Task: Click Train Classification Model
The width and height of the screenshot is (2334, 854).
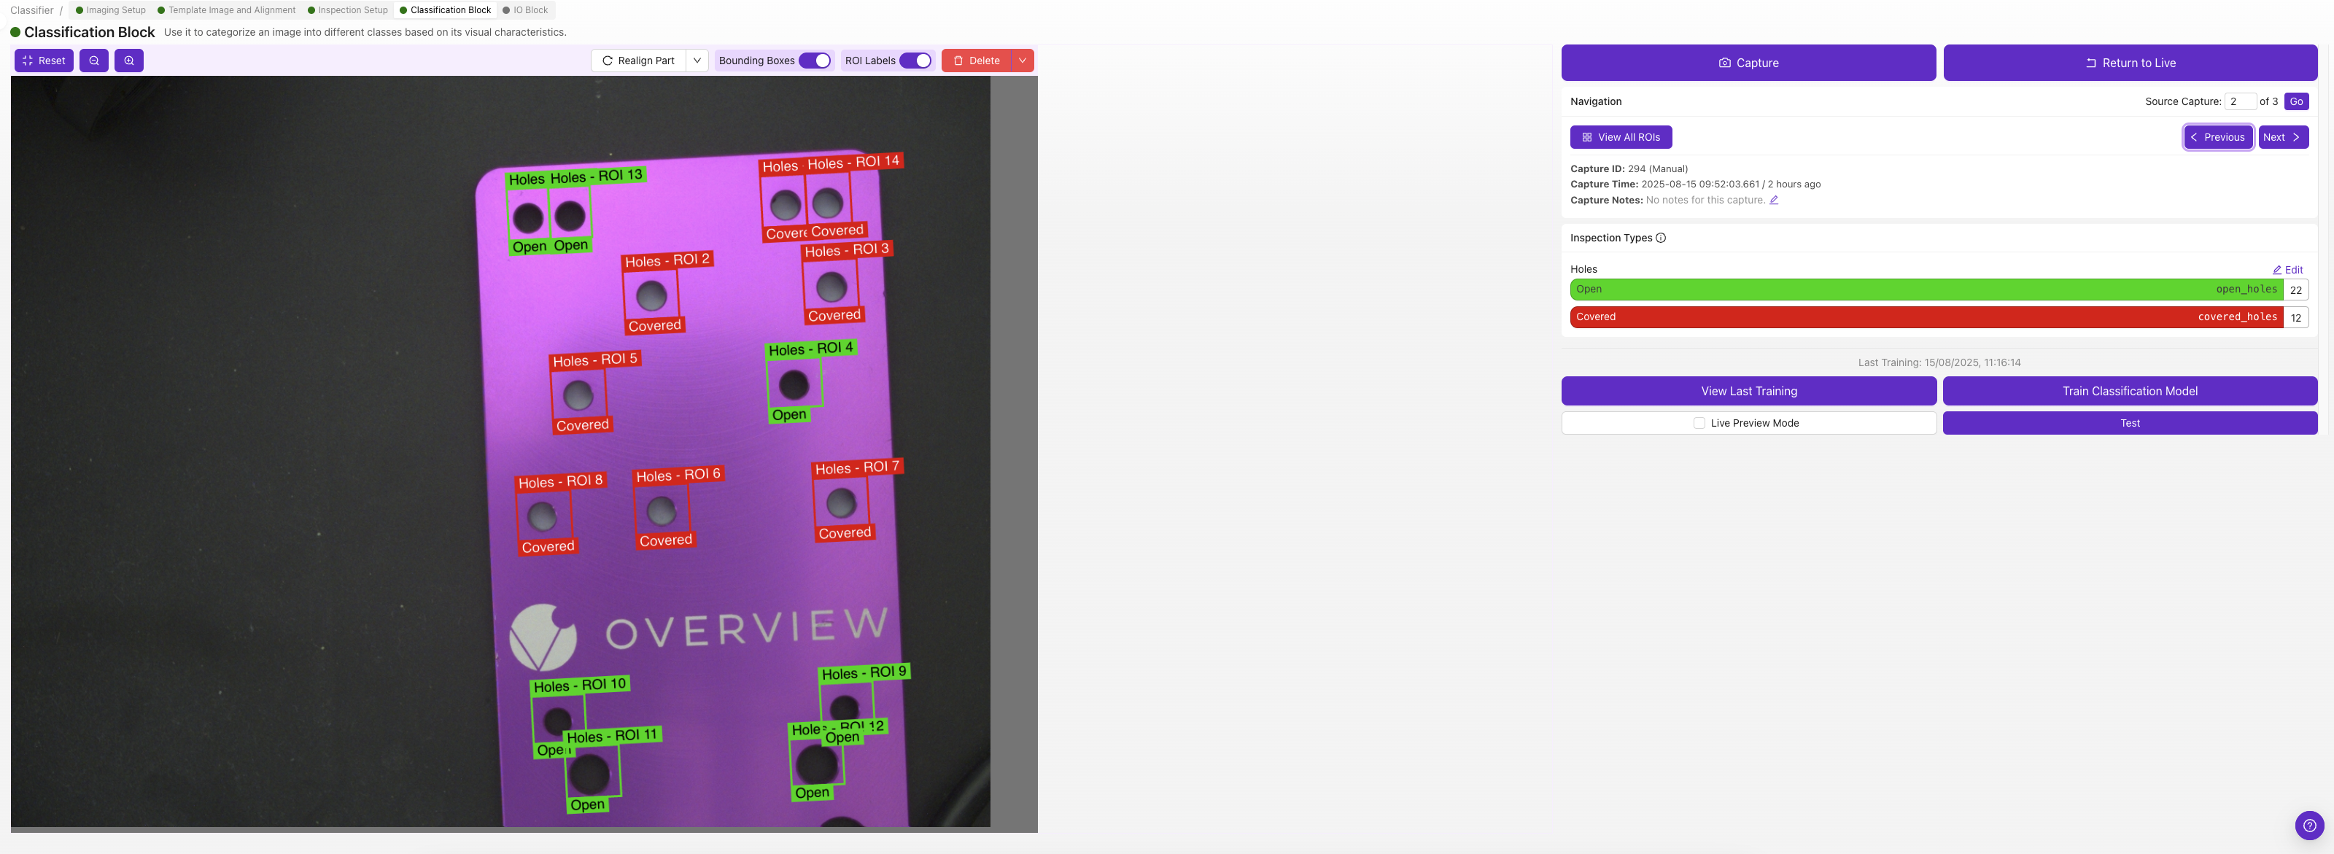Action: point(2129,390)
